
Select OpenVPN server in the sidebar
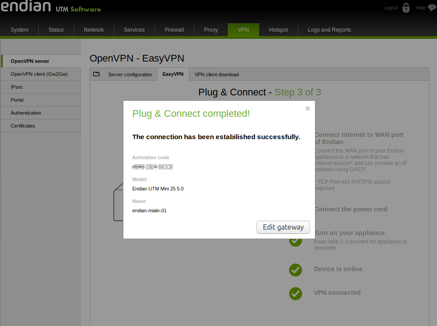pyautogui.click(x=41, y=61)
